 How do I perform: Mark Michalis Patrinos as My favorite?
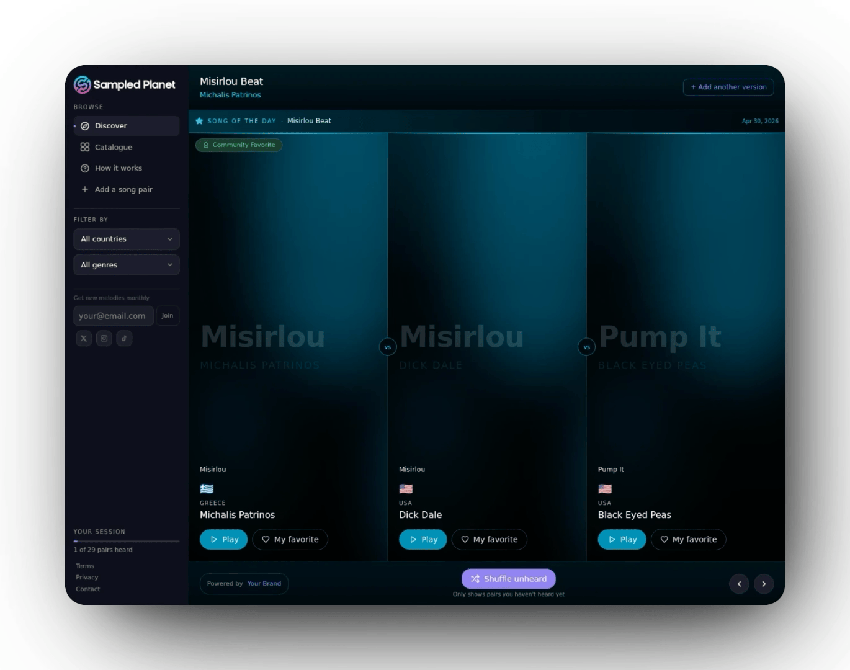pos(290,540)
